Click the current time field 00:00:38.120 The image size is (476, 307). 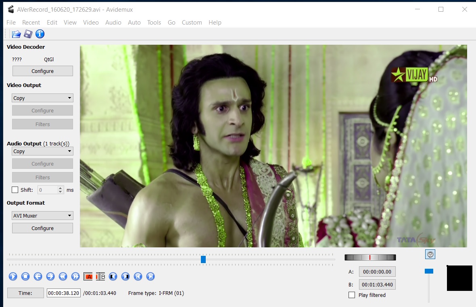coord(63,293)
